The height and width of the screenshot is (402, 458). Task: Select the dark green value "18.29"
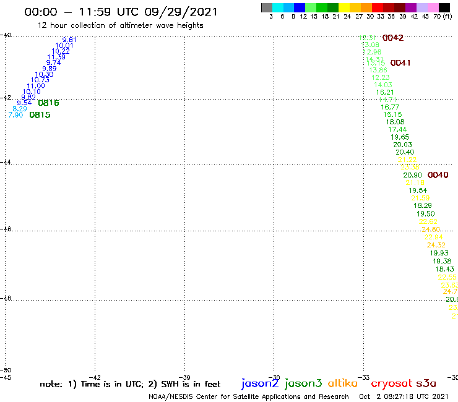423,206
